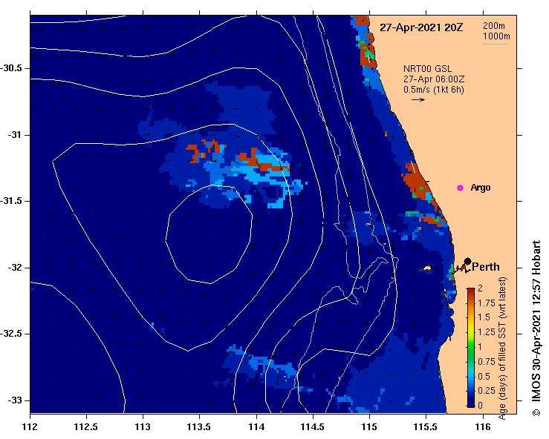This screenshot has width=549, height=439.
Task: Click the 0.5m/s reference velocity arrow
Action: tap(418, 99)
